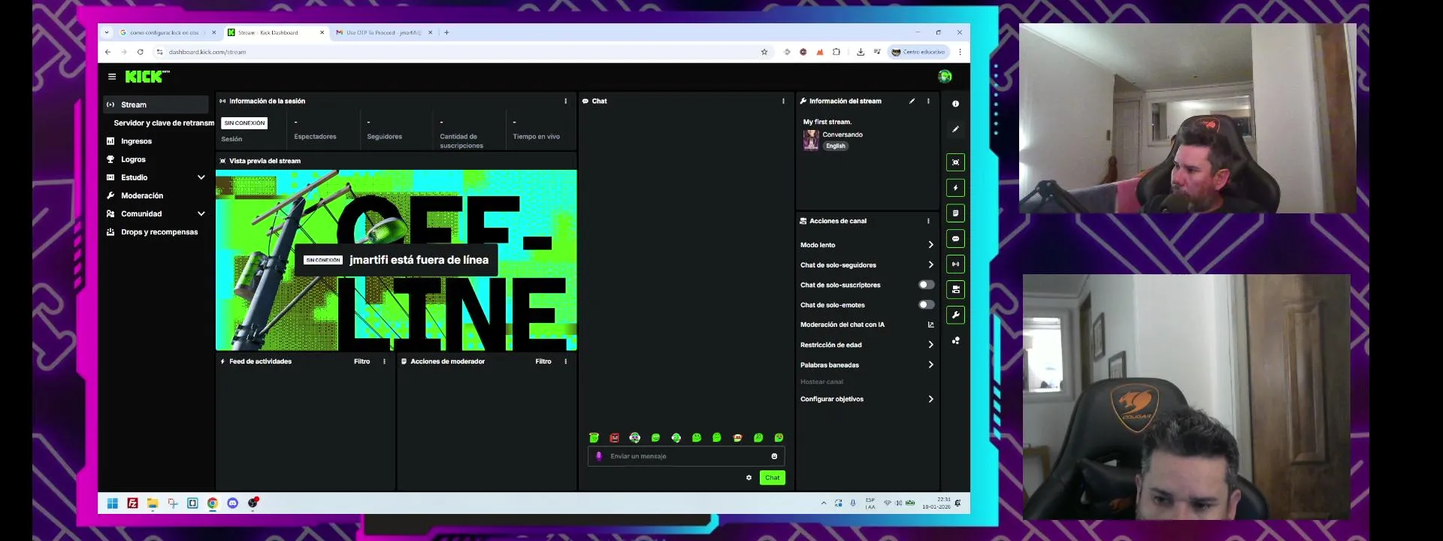
Task: Click the three-dots cluster icon in sidebar
Action: click(955, 340)
